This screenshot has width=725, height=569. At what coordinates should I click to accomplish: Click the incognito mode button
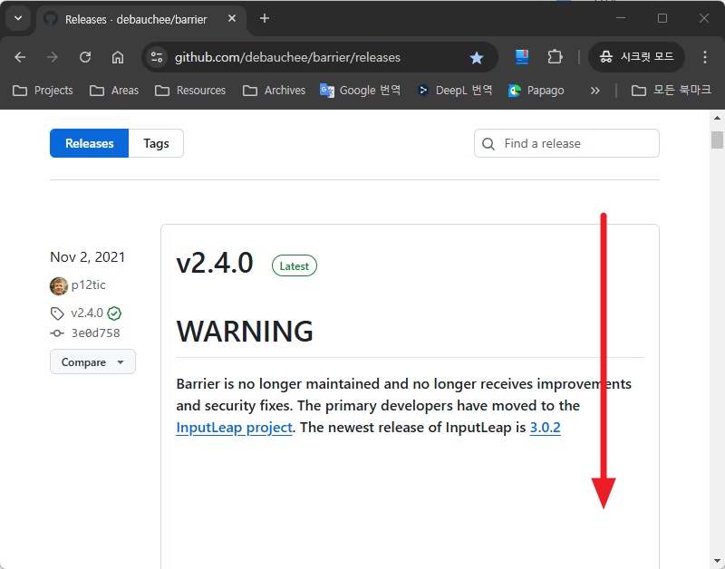636,57
